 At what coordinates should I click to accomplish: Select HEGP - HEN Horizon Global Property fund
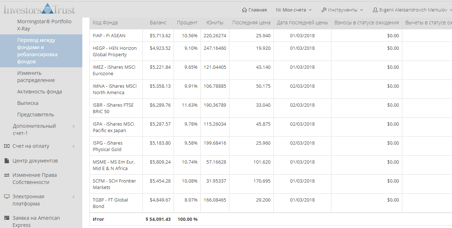(x=115, y=51)
